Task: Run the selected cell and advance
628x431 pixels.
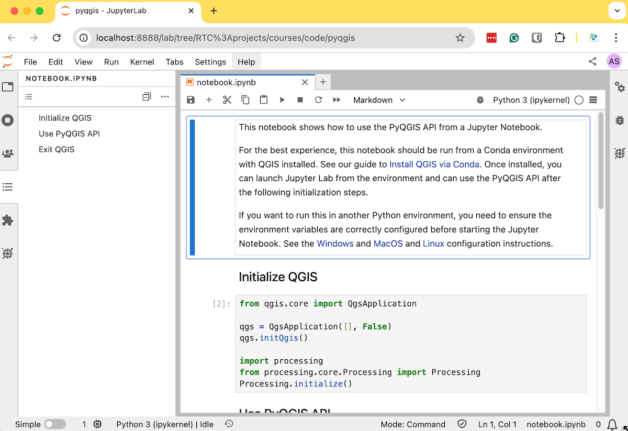Action: [x=282, y=100]
